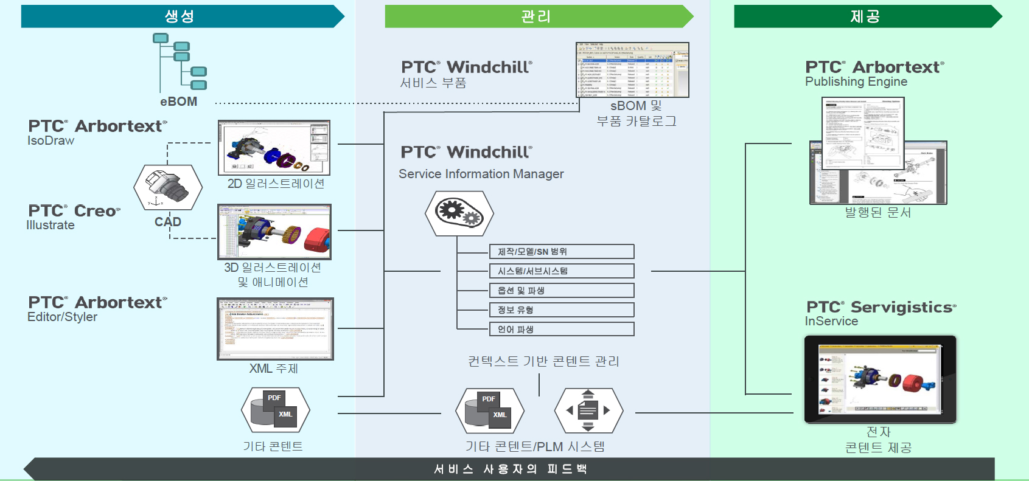Image resolution: width=1029 pixels, height=481 pixels.
Task: Click the CAD hexagon icon
Action: (x=168, y=188)
